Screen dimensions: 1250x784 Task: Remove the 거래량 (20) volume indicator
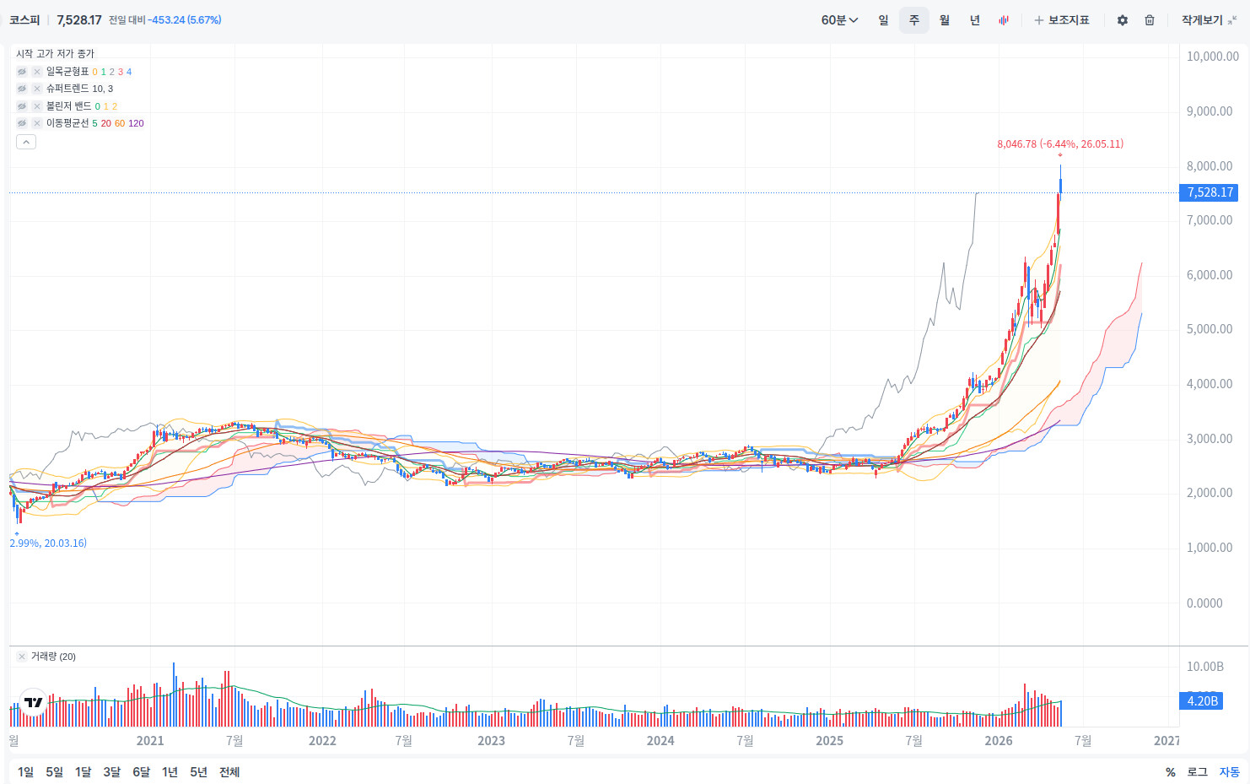pos(22,657)
